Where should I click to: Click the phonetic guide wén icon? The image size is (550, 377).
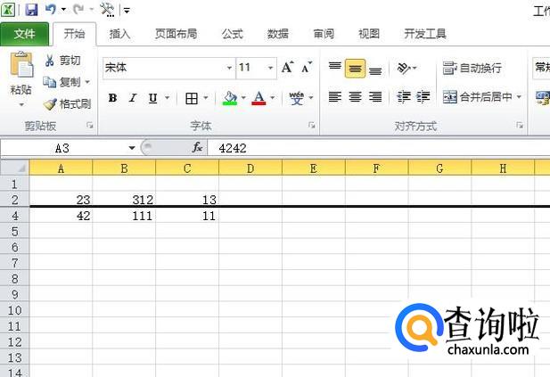click(297, 98)
